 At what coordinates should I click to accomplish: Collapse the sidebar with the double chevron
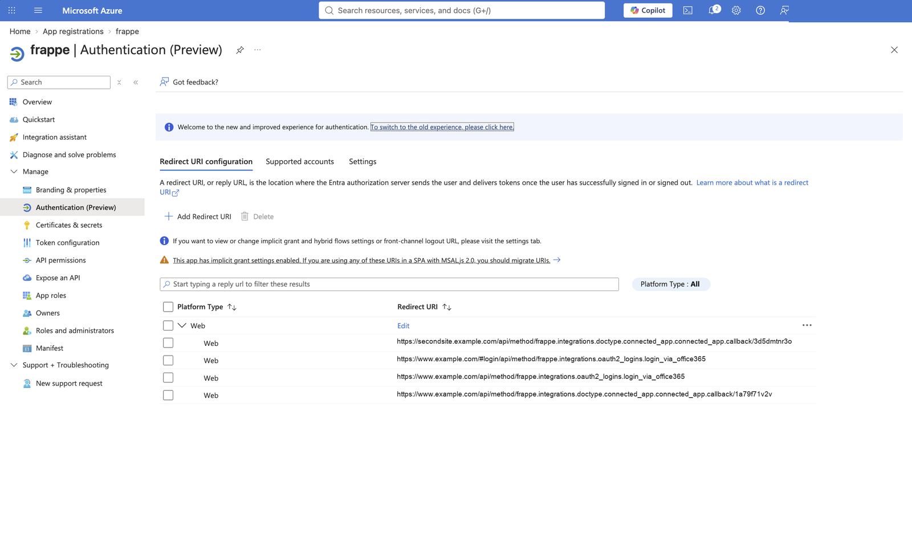click(136, 83)
